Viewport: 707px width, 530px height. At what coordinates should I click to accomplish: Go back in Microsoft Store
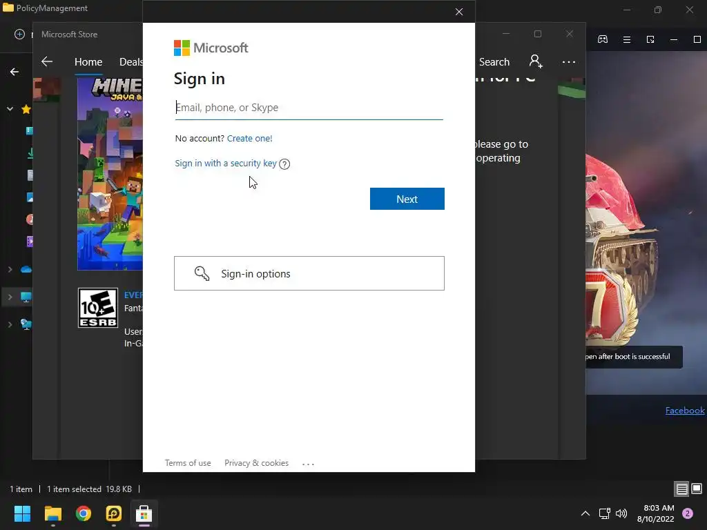tap(47, 61)
